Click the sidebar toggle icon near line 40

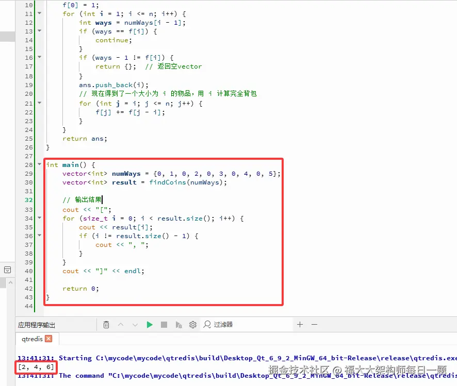point(8,270)
